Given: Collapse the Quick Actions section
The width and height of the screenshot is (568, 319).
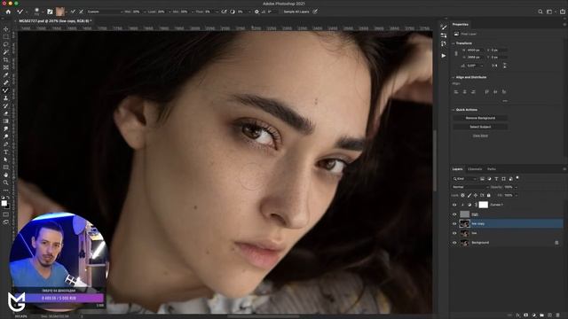Looking at the screenshot, I should [454, 110].
